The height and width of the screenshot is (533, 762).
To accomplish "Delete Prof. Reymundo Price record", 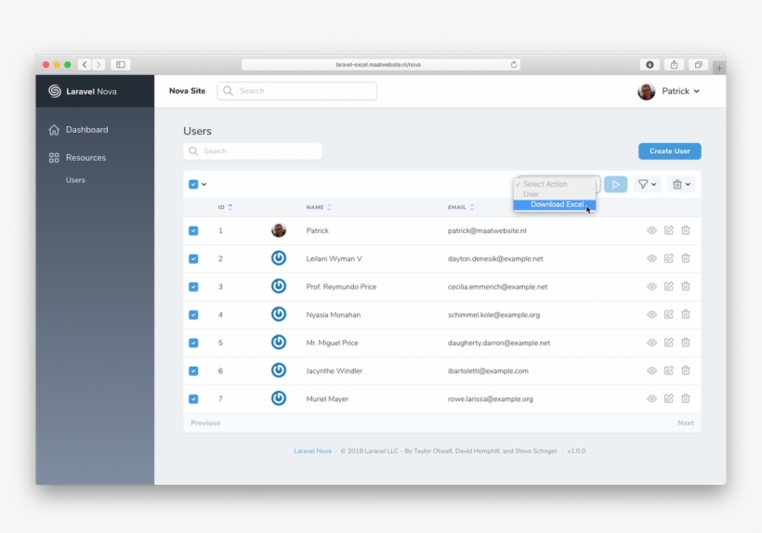I will (685, 286).
